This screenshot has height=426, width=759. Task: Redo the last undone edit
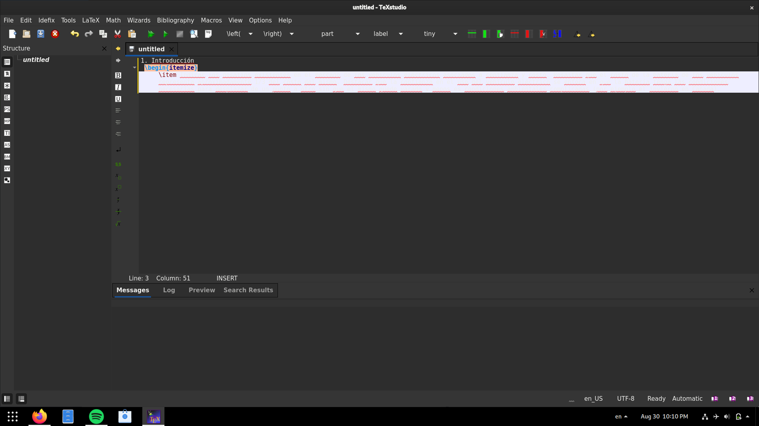click(89, 34)
